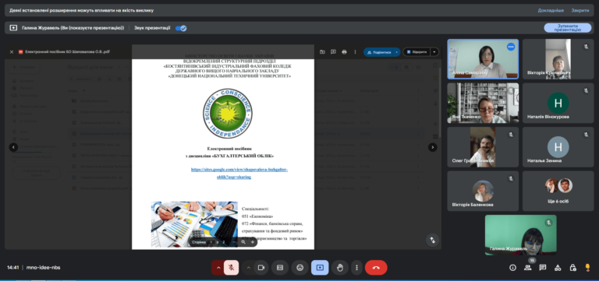Click the presentation screen icon beside Галина Журавель

[x=13, y=28]
